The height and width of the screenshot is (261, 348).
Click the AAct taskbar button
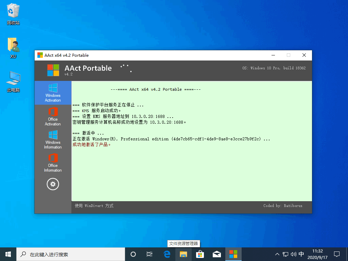pos(233,254)
